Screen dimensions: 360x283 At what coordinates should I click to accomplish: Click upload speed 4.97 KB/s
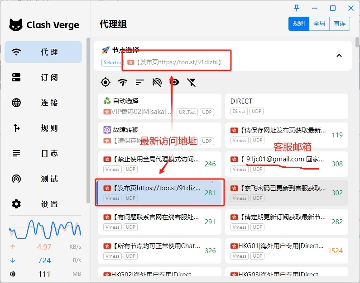tap(45, 247)
